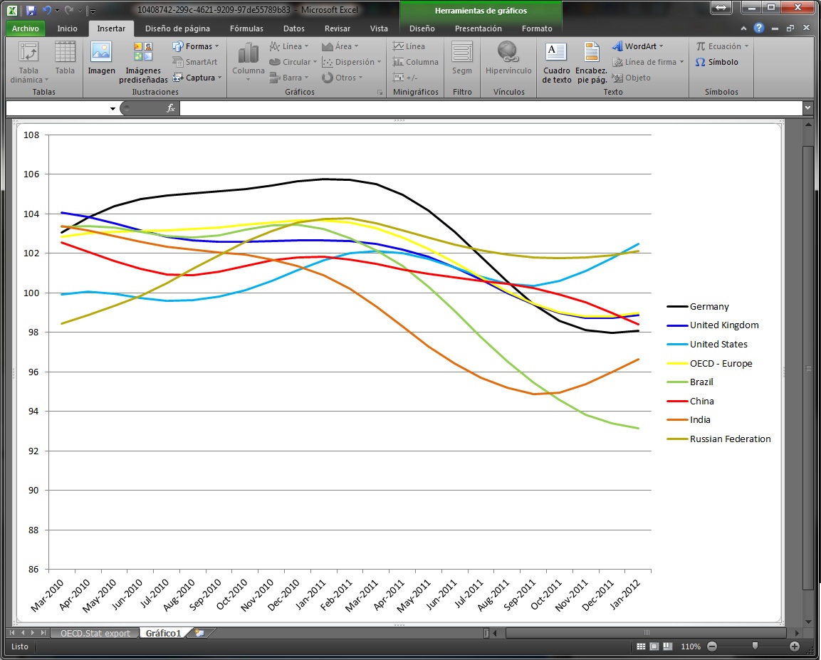This screenshot has width=821, height=660.
Task: Switch to the Fórmulas ribbon tab
Action: click(246, 28)
